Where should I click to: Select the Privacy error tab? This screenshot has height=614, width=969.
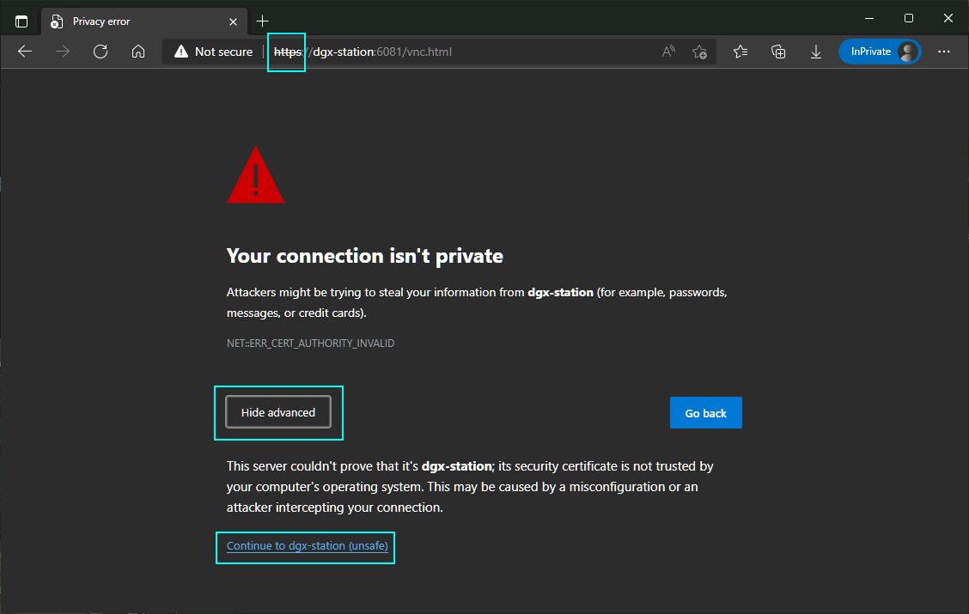[129, 21]
